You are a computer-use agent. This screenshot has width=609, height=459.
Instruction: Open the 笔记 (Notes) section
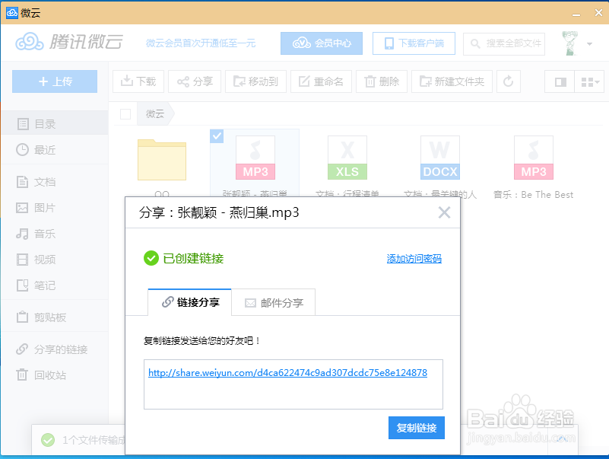(x=36, y=285)
